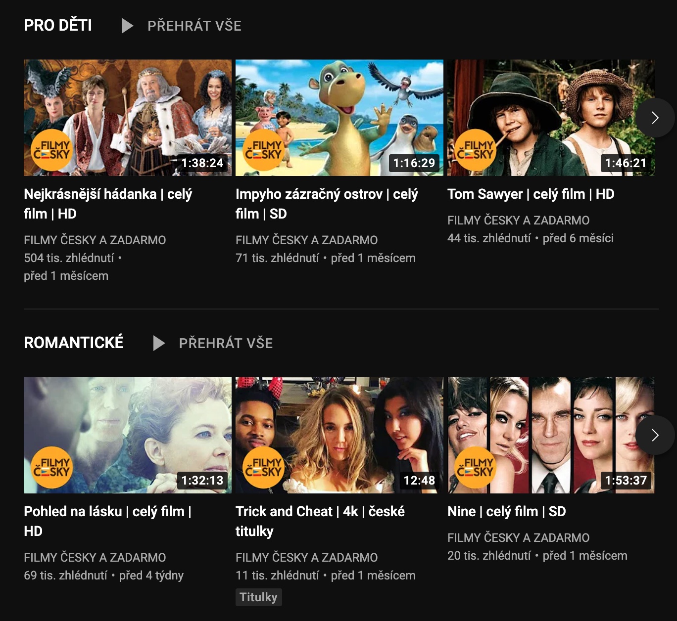Click the Titulky badge under Trick and Cheat
The image size is (677, 621).
(258, 597)
